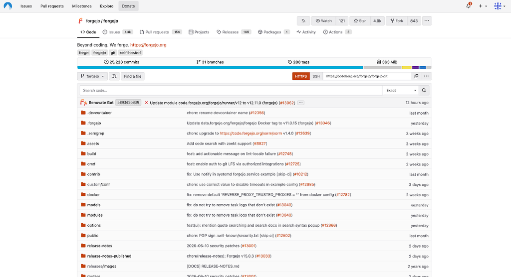Open the Activity tab
This screenshot has height=277, width=511.
tap(306, 32)
